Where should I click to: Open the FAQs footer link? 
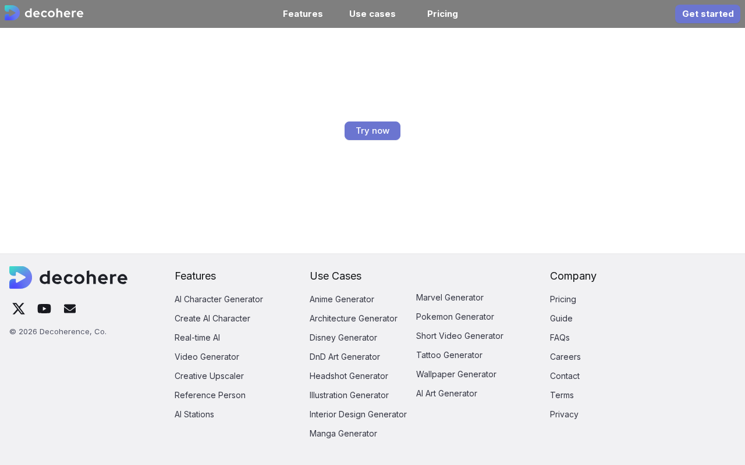[560, 338]
